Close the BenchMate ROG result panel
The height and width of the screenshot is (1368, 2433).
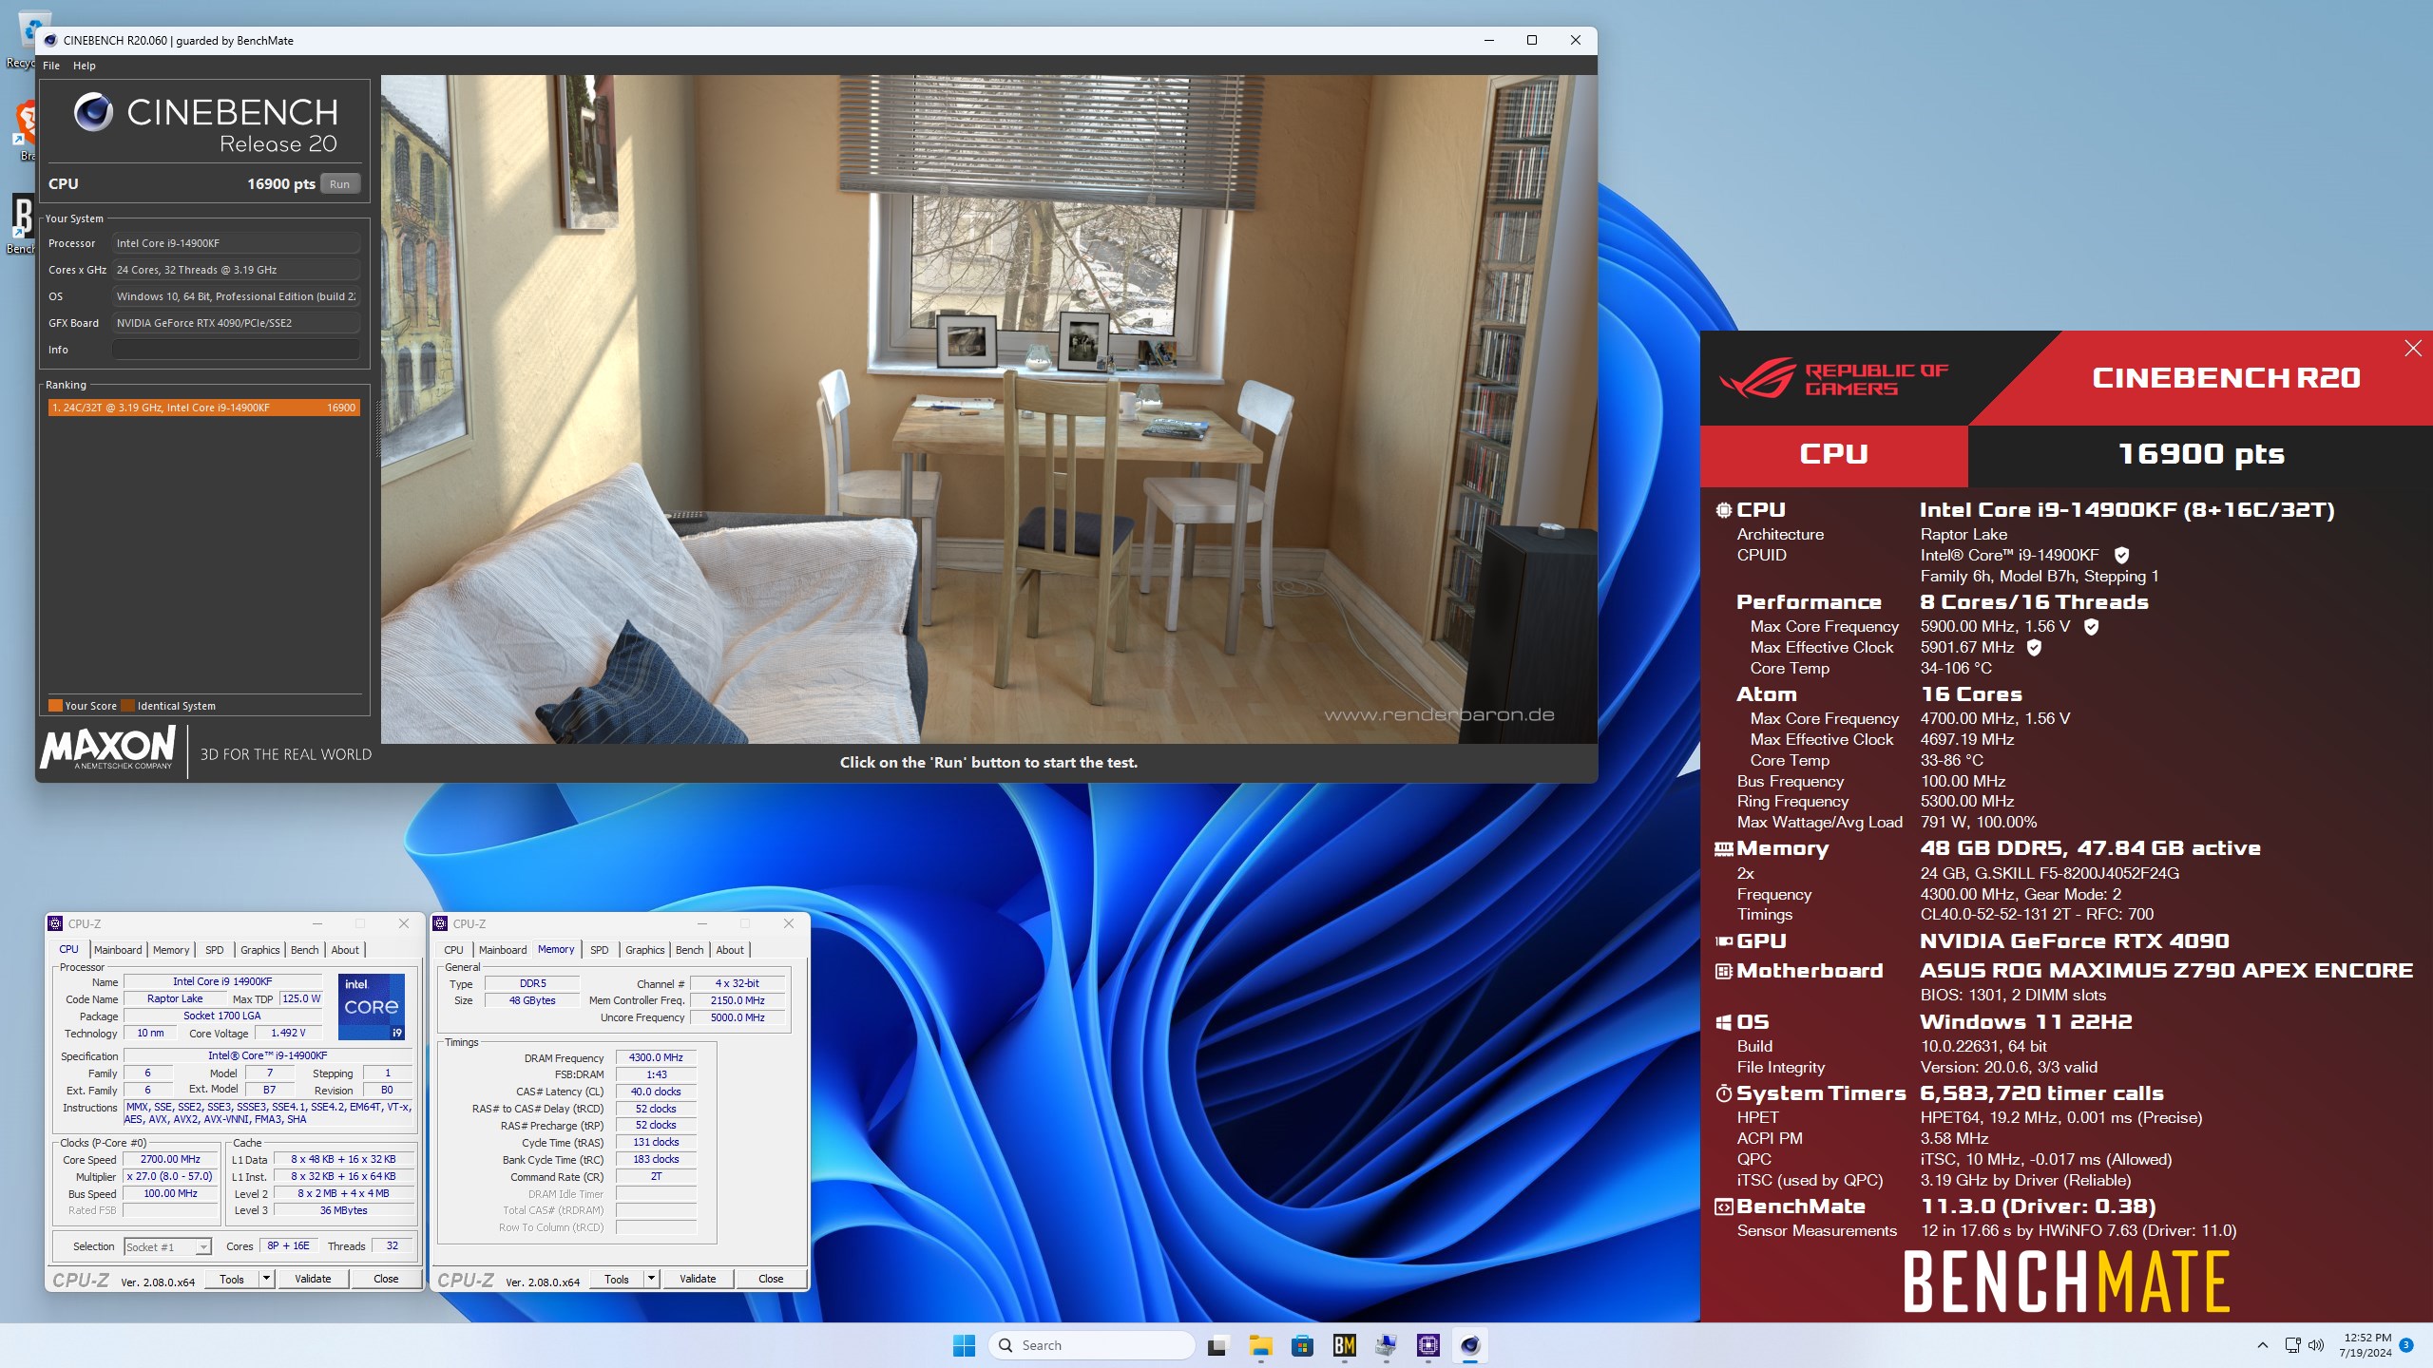point(2413,349)
